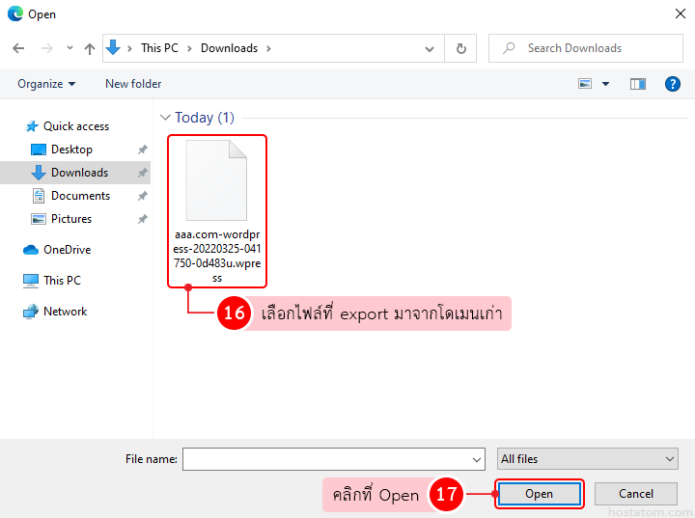Click the Up directory arrow
Screen dimensions: 695x518
click(90, 48)
